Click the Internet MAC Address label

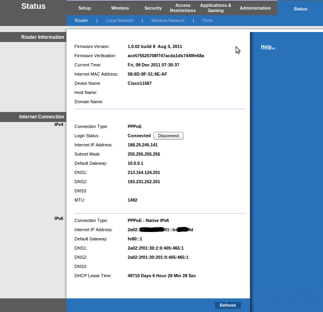point(96,74)
